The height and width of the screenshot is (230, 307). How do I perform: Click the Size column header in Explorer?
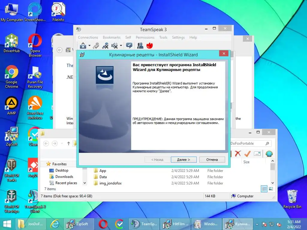click(x=246, y=162)
